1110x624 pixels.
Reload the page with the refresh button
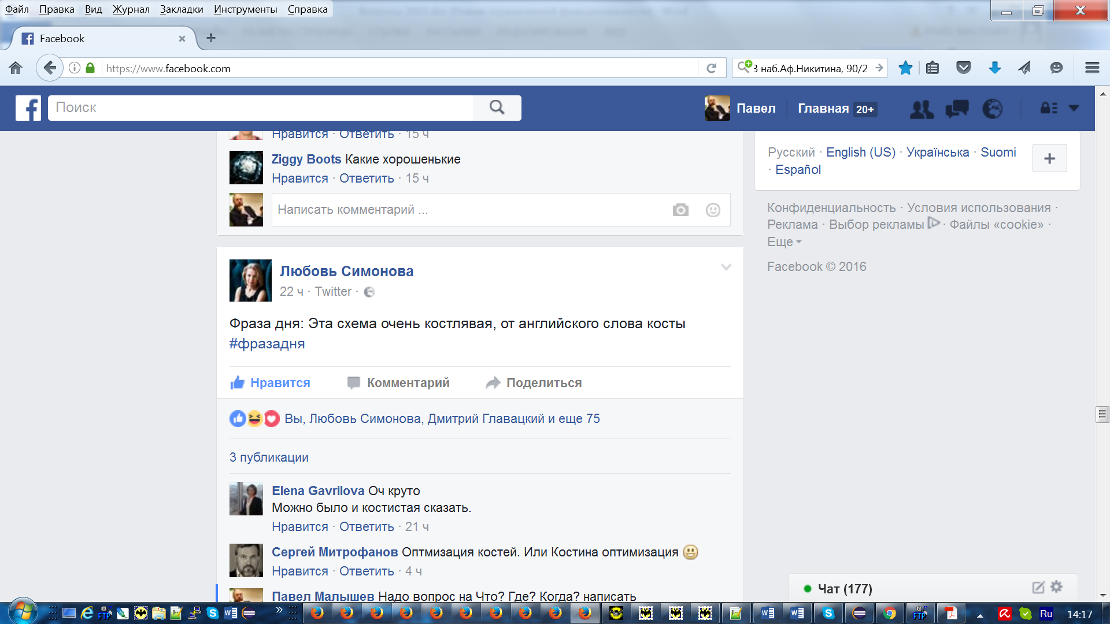712,68
